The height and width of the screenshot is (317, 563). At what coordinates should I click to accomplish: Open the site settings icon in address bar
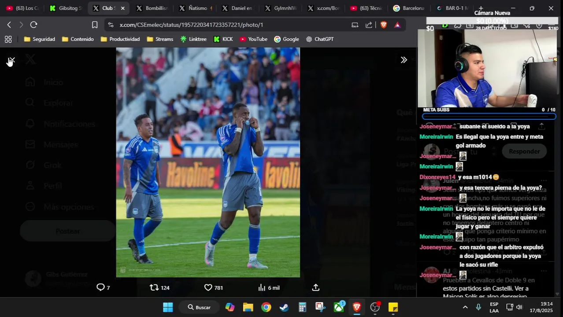111,25
